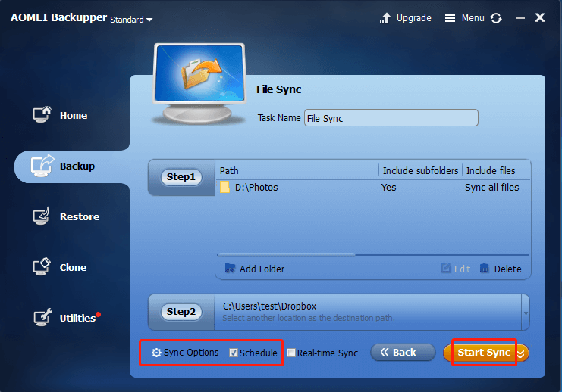This screenshot has width=562, height=392.
Task: Click the Upgrade arrow icon
Action: [x=385, y=18]
